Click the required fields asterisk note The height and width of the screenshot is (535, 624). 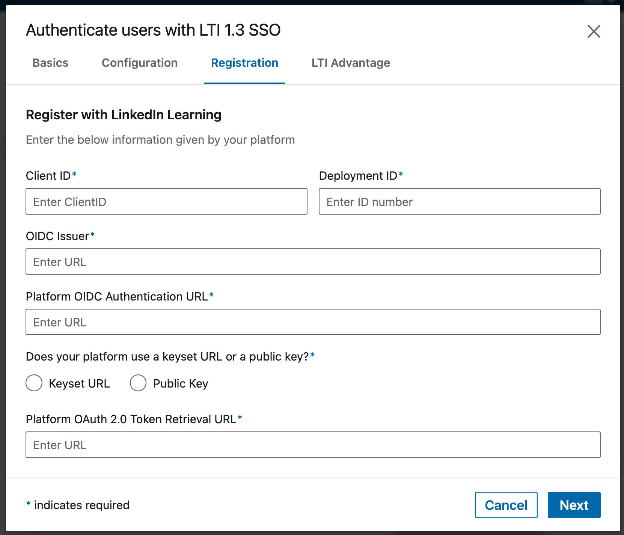[x=77, y=505]
